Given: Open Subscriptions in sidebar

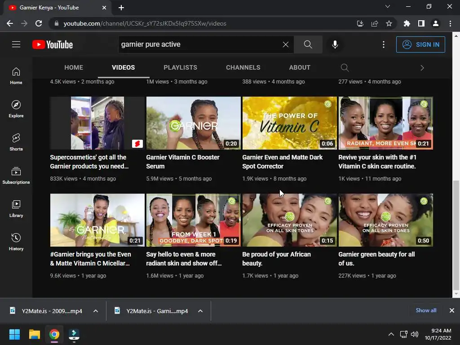Looking at the screenshot, I should (x=16, y=175).
